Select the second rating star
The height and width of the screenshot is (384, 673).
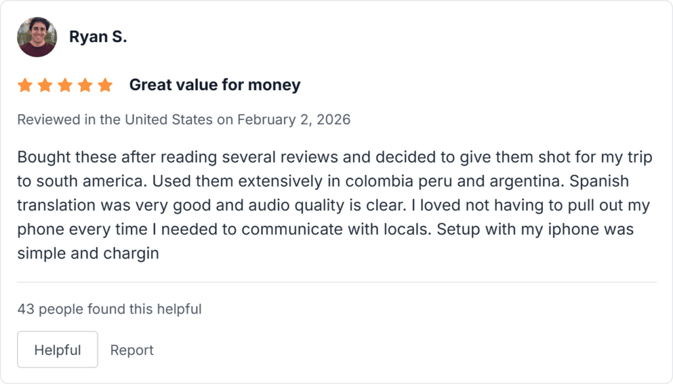(x=45, y=85)
